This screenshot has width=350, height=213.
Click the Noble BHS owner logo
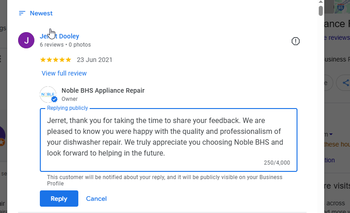(48, 94)
